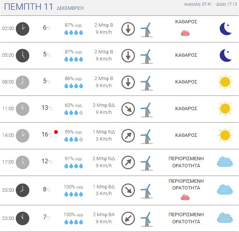This screenshot has width=239, height=232.
Task: Click the small red cloud icon at 20:00
Action: click(185, 197)
